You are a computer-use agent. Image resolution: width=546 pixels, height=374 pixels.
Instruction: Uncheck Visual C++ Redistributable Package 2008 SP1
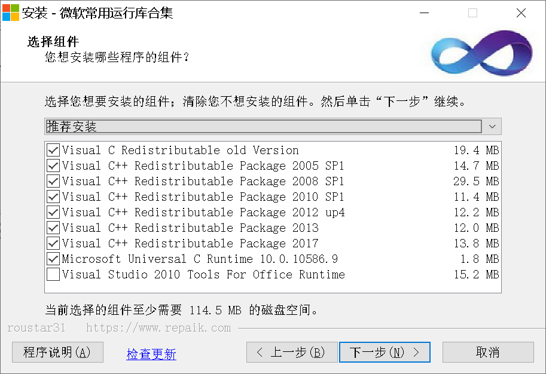[53, 181]
